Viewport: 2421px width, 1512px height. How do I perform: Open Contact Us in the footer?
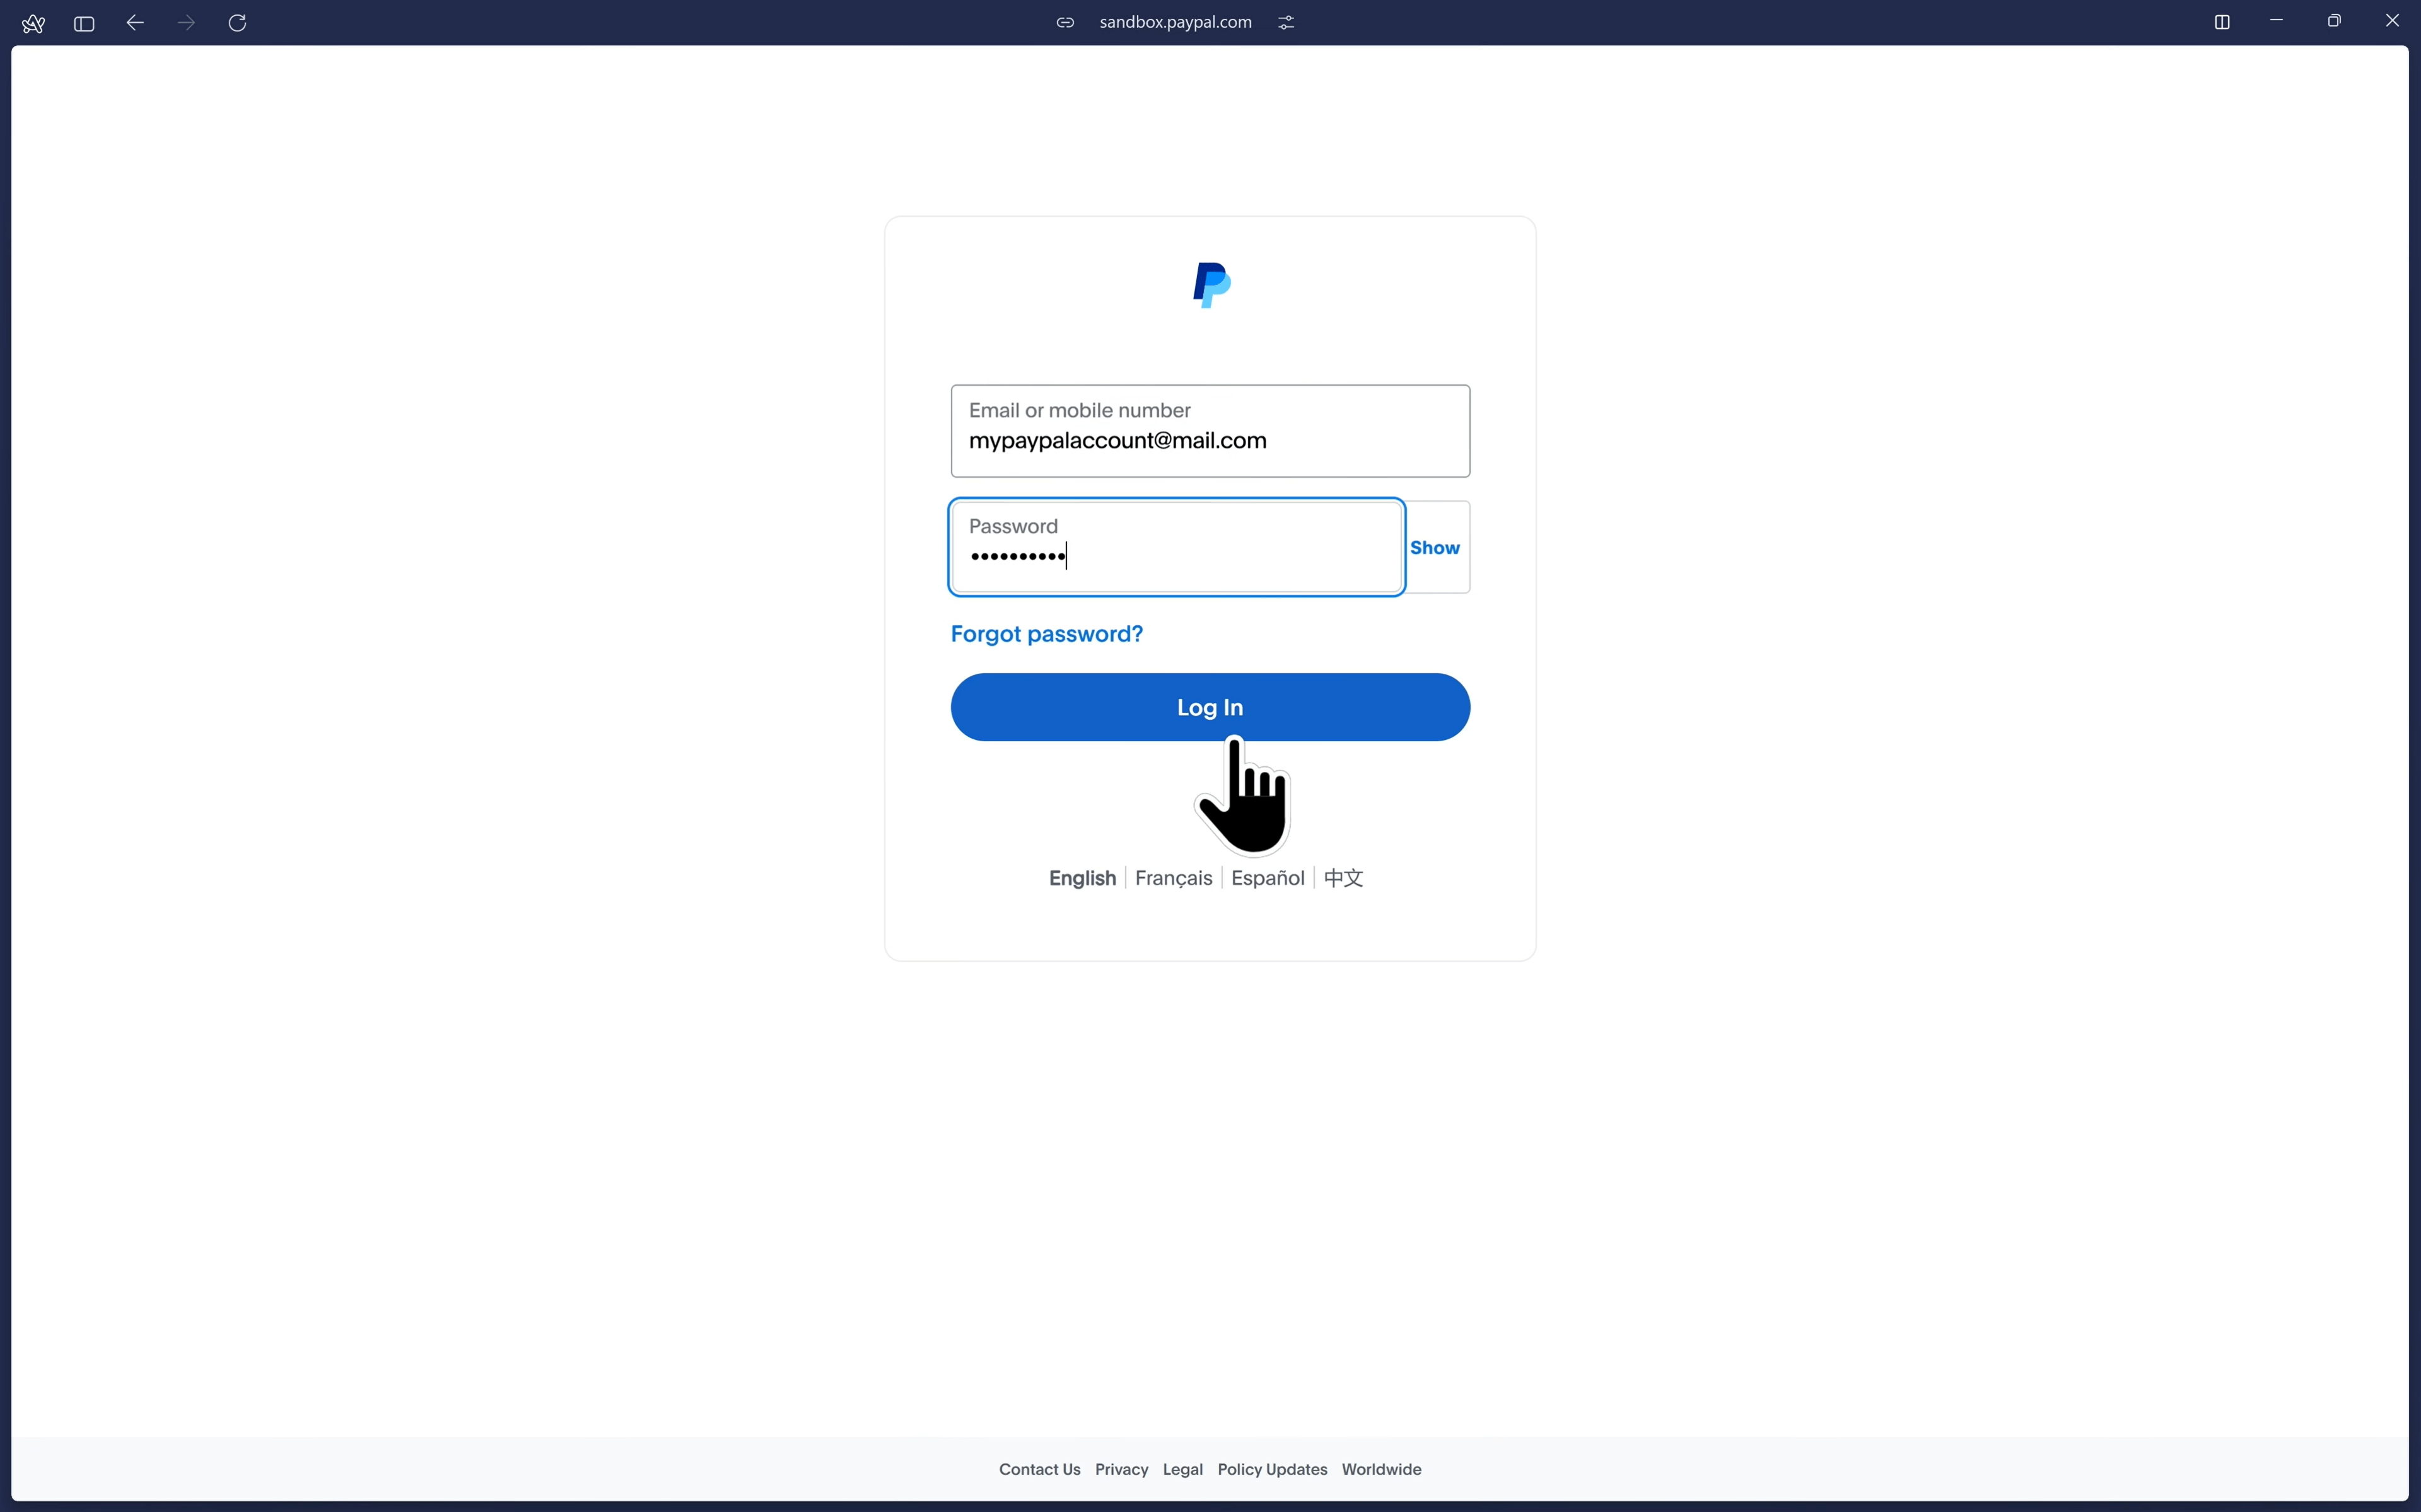pos(1039,1469)
